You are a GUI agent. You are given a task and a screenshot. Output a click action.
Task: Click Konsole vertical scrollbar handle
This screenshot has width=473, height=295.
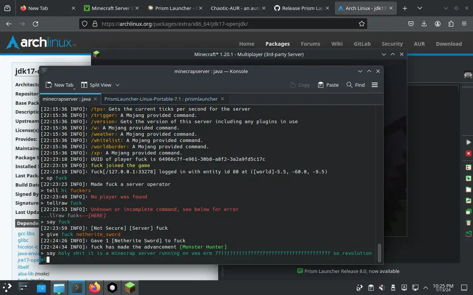pos(379,253)
